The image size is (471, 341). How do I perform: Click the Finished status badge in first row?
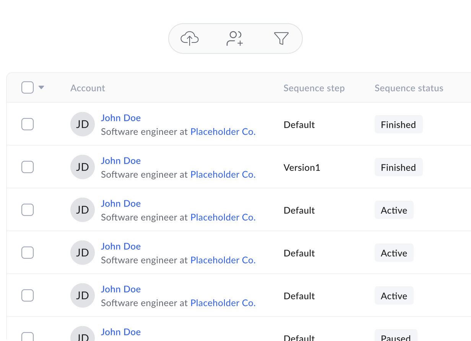point(398,125)
